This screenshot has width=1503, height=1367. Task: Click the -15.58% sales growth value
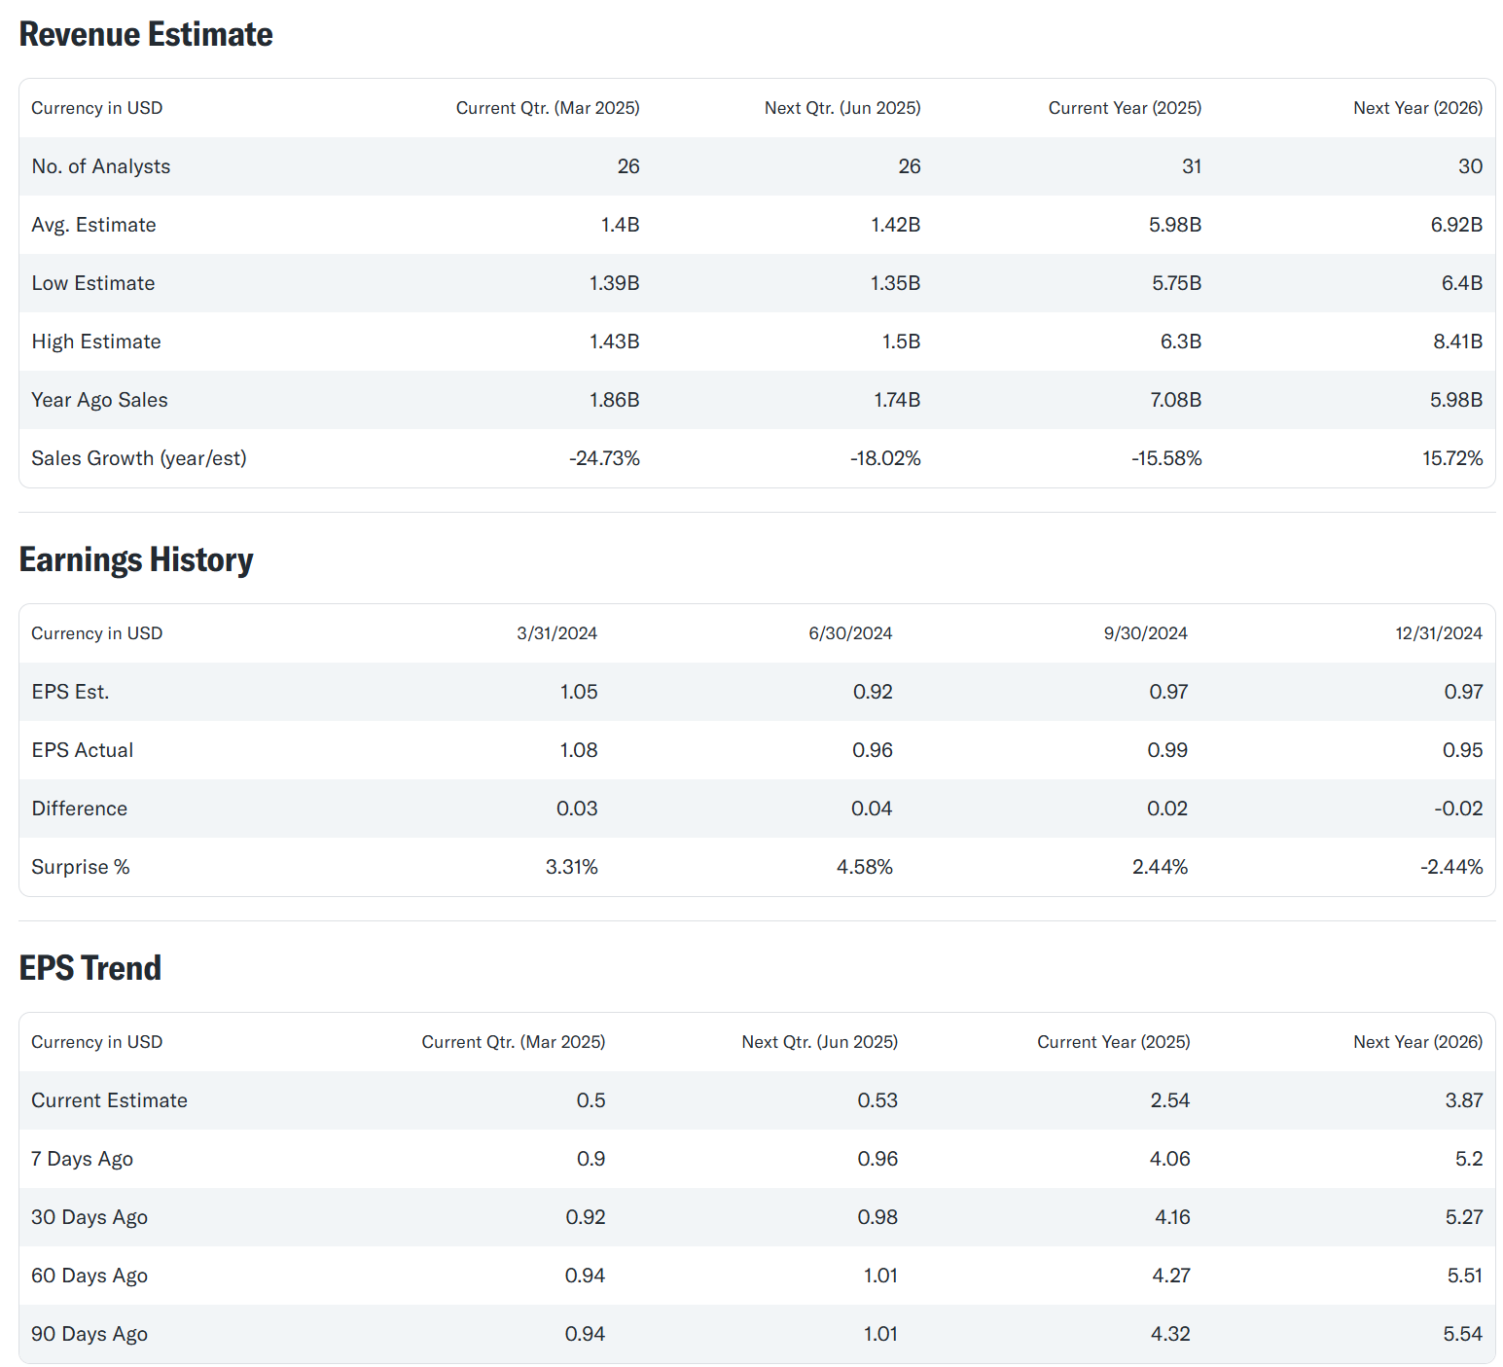[1166, 458]
